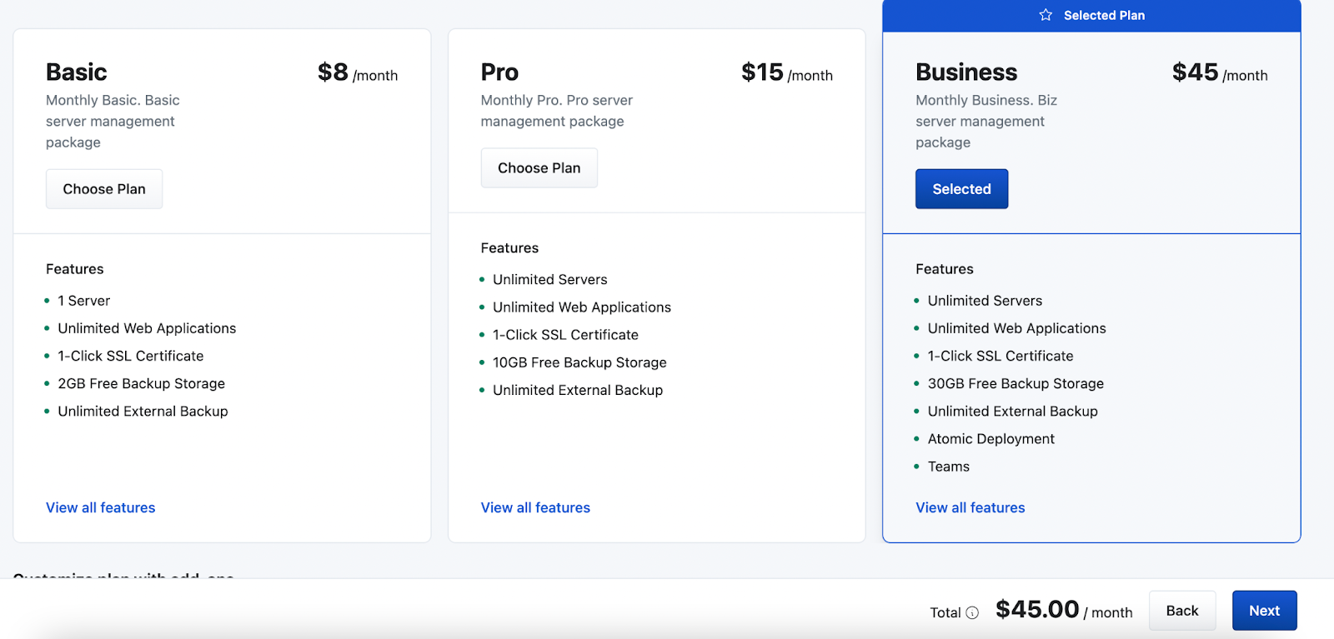Click the 10GB Free Backup Storage item

579,362
